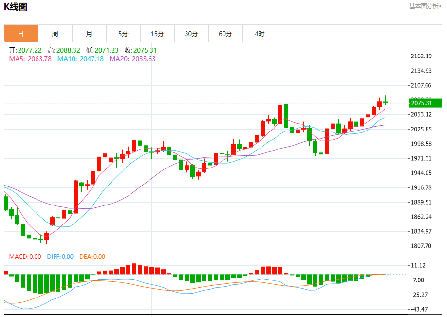The height and width of the screenshot is (317, 447).
Task: Click the MA5: 2063.78 indicator label
Action: 30,59
